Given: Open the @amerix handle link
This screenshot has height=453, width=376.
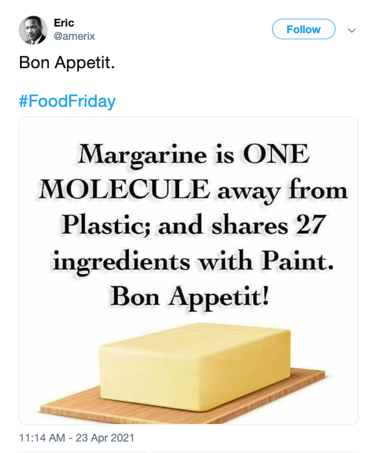Looking at the screenshot, I should pyautogui.click(x=75, y=36).
